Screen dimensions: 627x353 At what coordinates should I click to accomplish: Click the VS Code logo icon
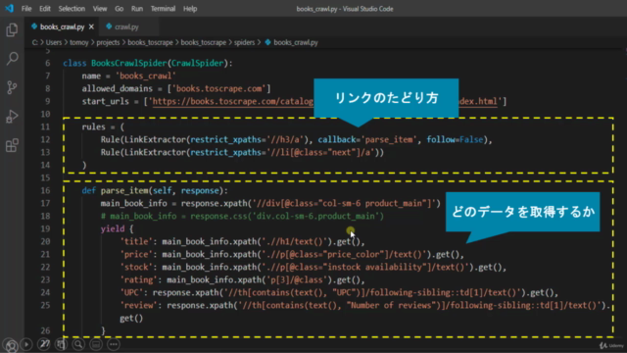click(x=9, y=9)
